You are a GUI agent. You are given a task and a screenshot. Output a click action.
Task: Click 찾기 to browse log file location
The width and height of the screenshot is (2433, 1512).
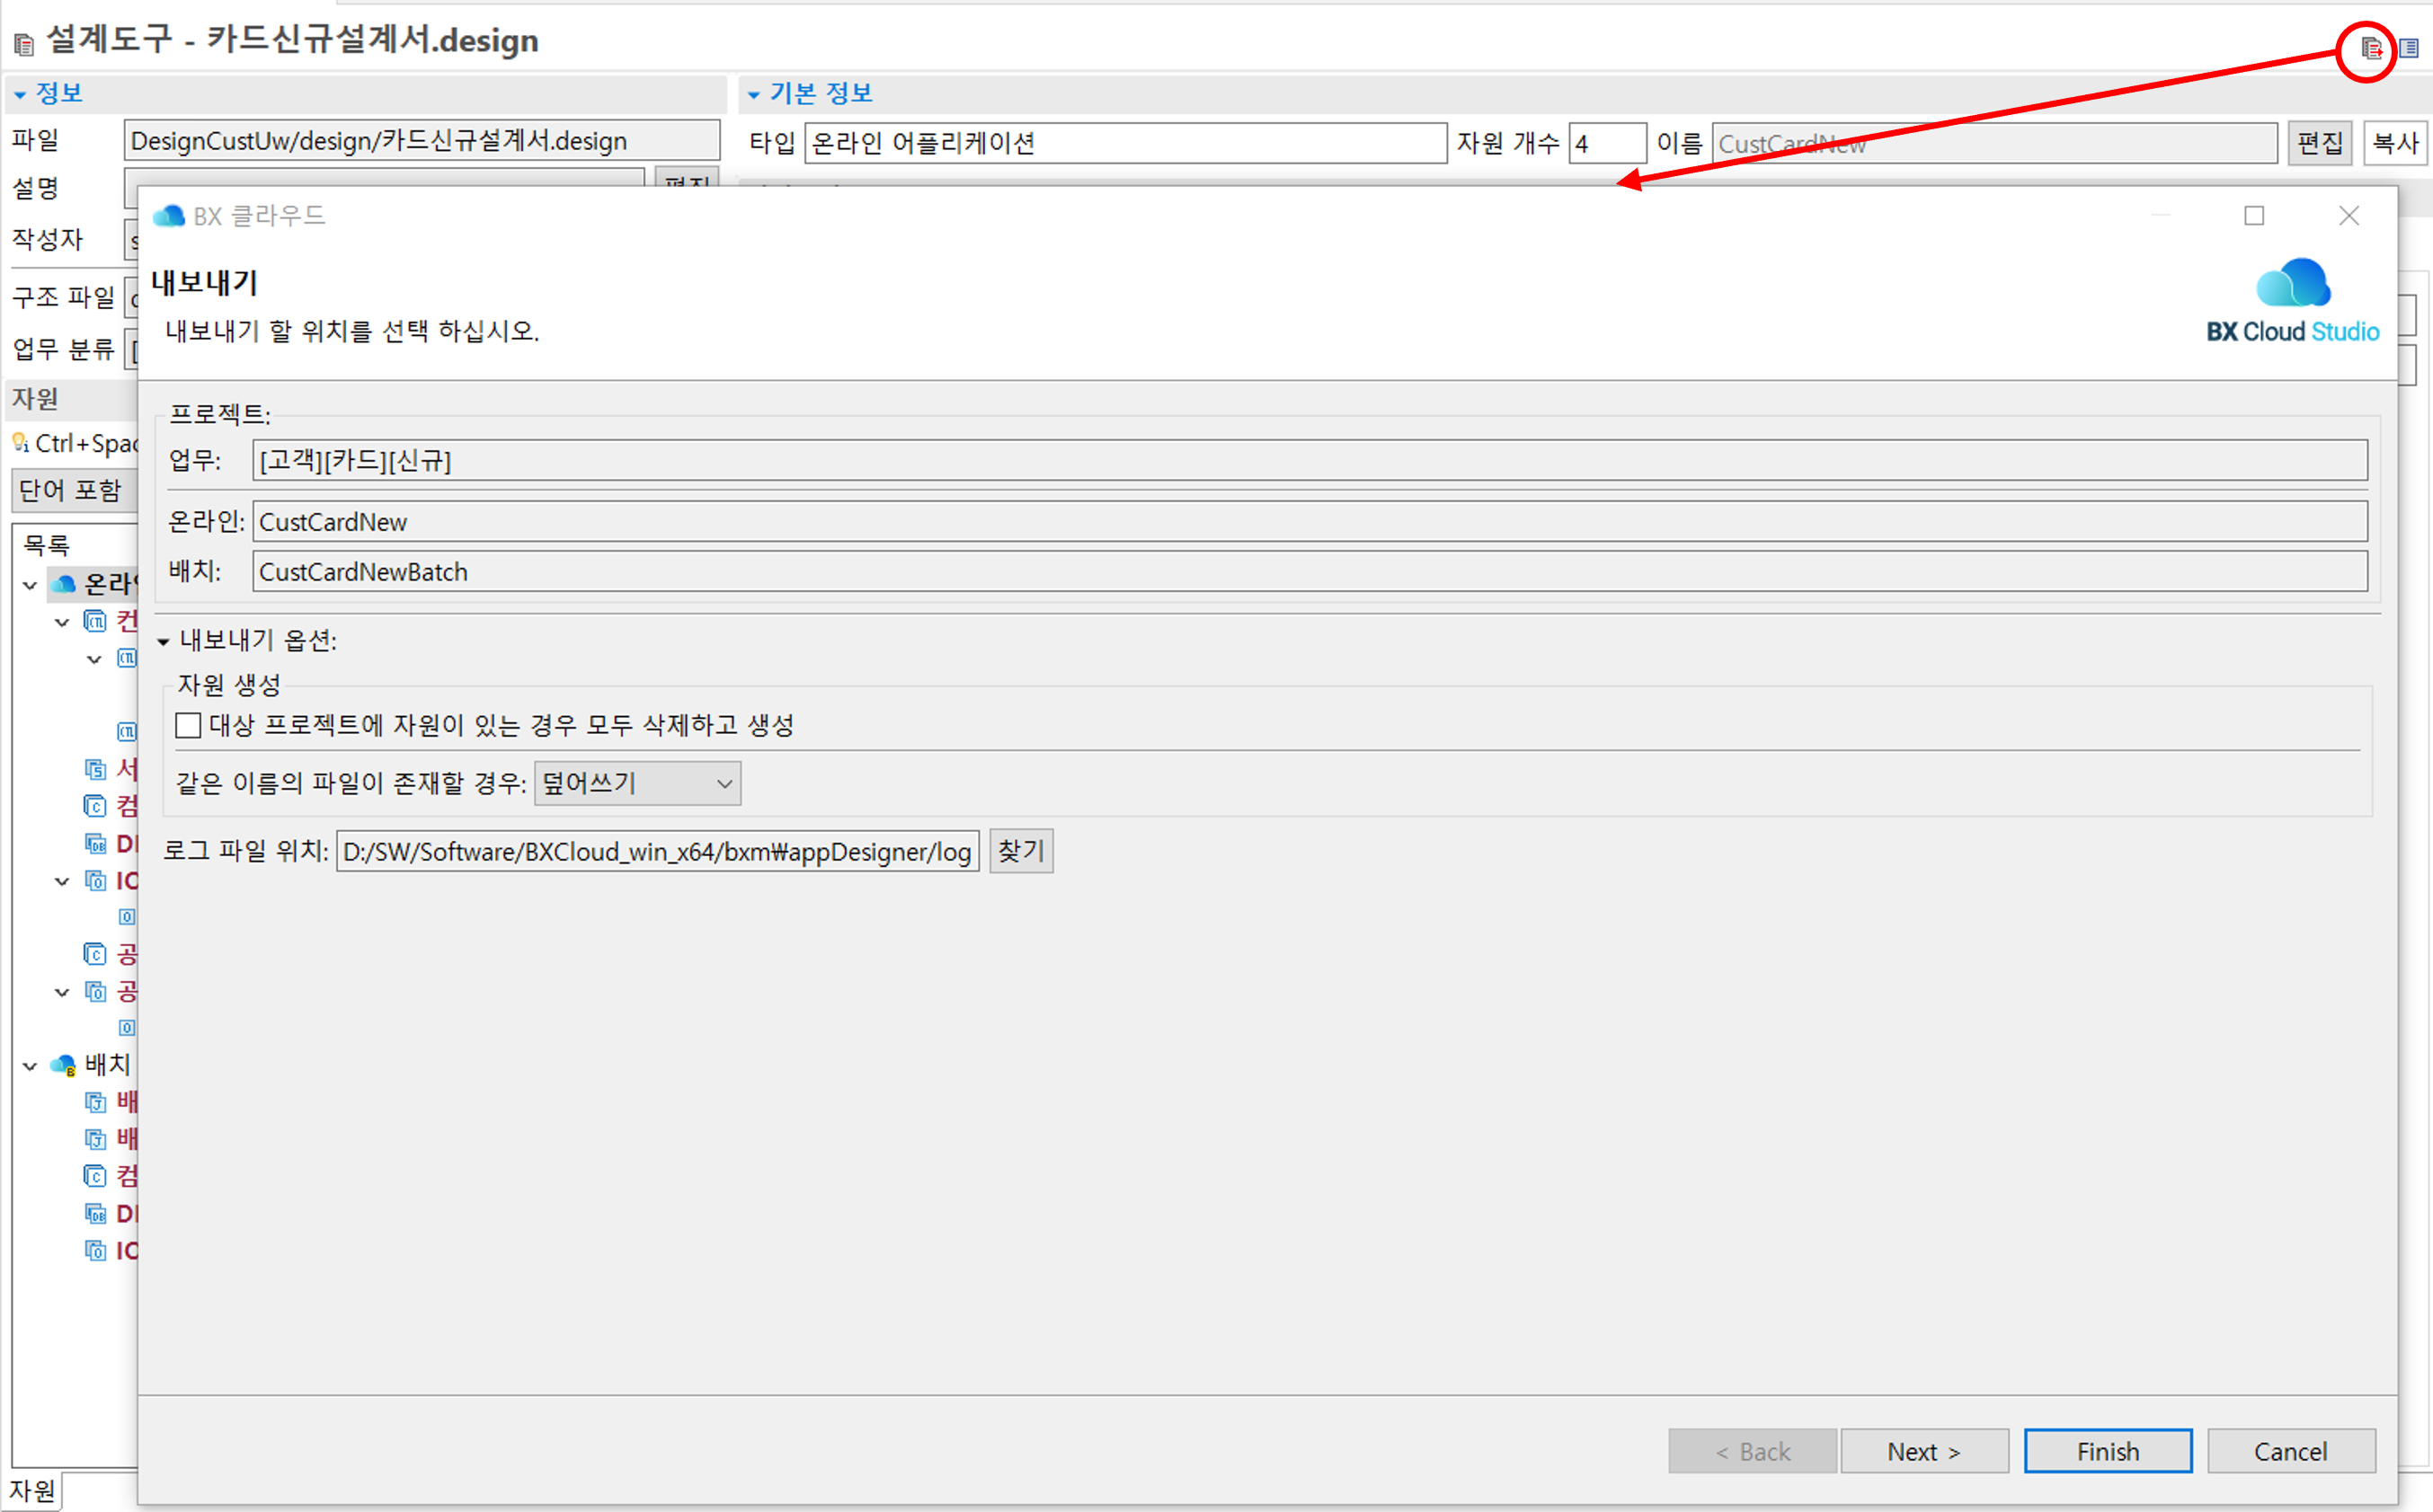(1021, 851)
